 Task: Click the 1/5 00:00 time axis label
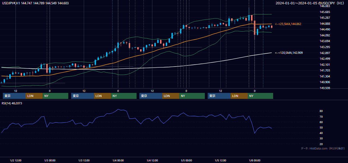(186, 161)
